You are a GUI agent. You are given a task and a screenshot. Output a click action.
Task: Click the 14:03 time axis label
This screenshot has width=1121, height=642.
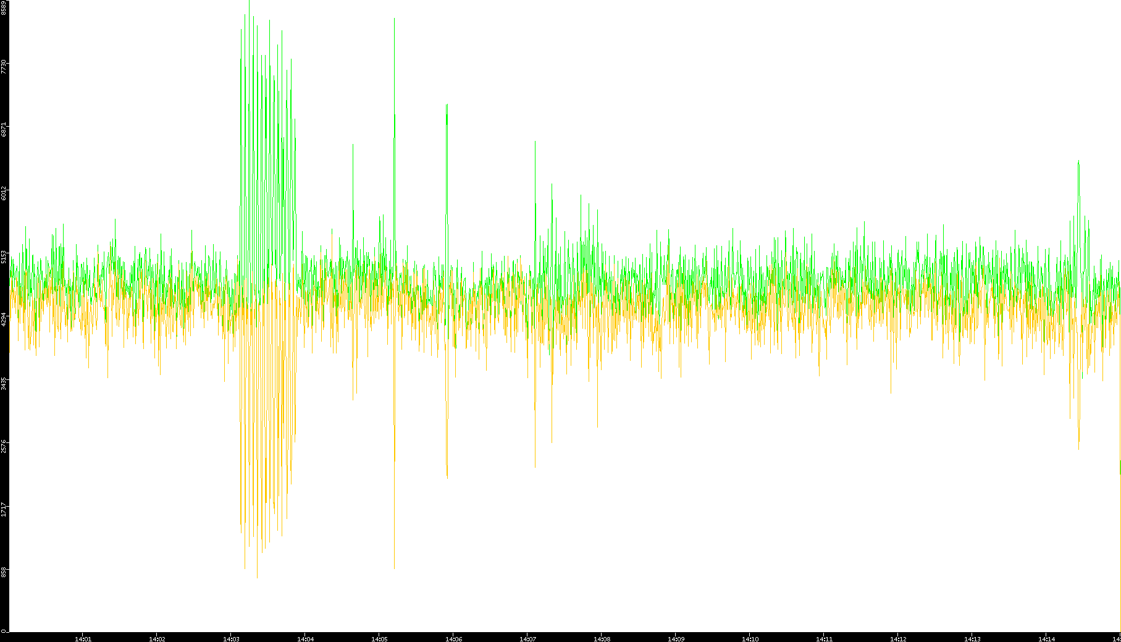click(x=231, y=639)
